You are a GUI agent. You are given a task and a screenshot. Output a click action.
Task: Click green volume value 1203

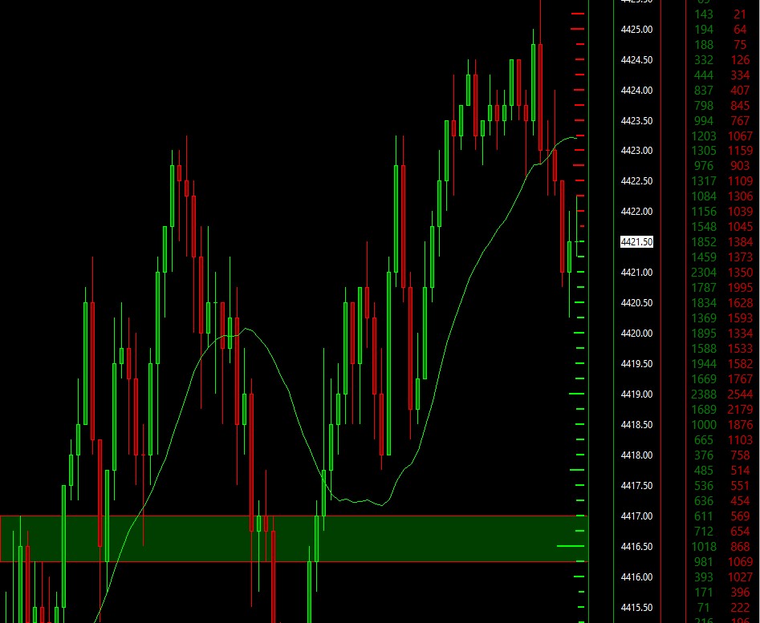[x=704, y=136]
